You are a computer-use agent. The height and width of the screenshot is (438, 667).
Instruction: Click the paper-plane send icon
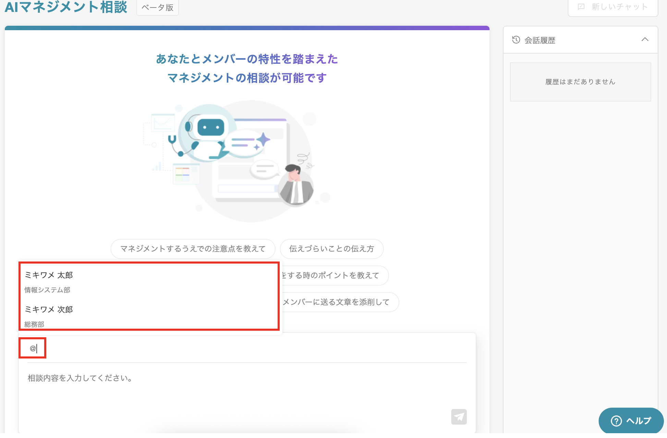coord(459,417)
